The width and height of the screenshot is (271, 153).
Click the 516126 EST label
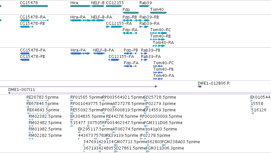point(259,110)
